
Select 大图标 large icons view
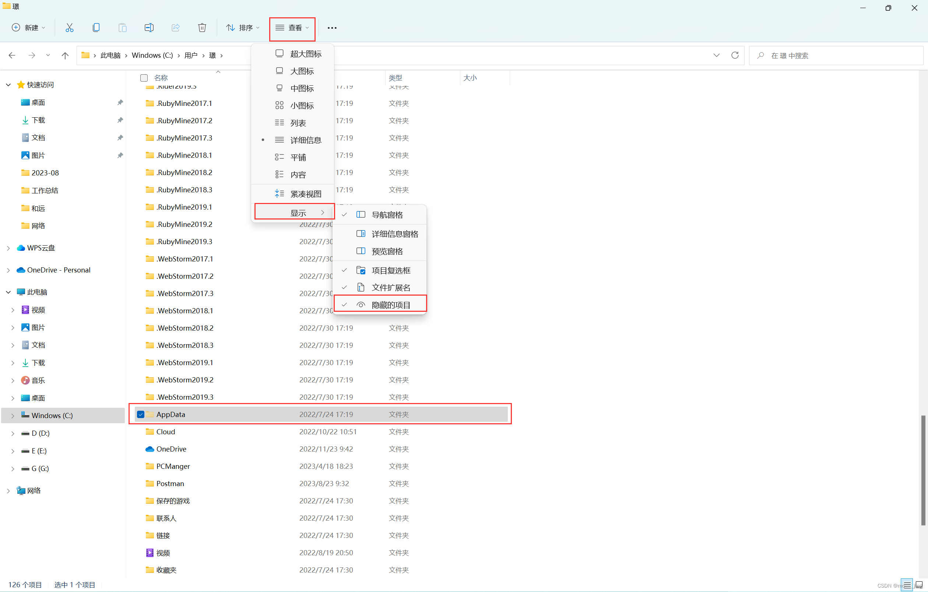pyautogui.click(x=301, y=71)
